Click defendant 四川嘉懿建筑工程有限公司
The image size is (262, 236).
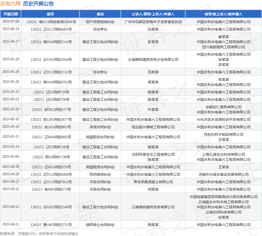(x=224, y=47)
